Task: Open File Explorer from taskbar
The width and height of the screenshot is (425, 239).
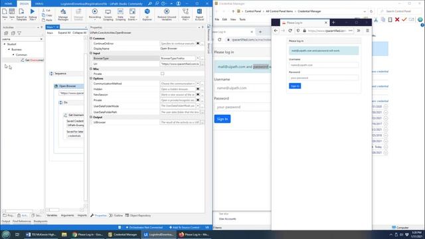Action: point(64,234)
